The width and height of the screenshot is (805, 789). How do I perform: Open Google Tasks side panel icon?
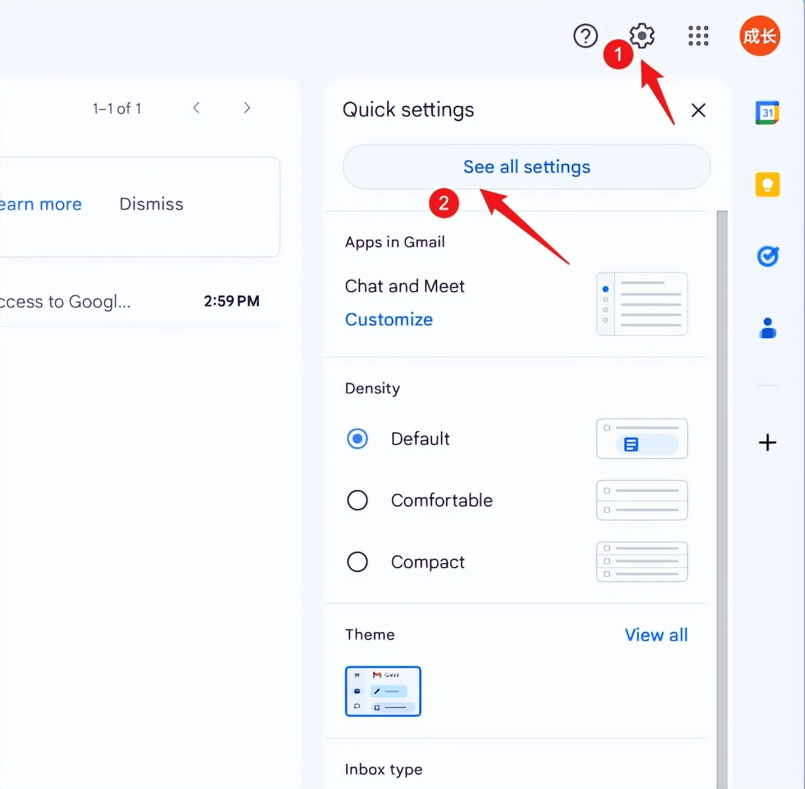[767, 257]
